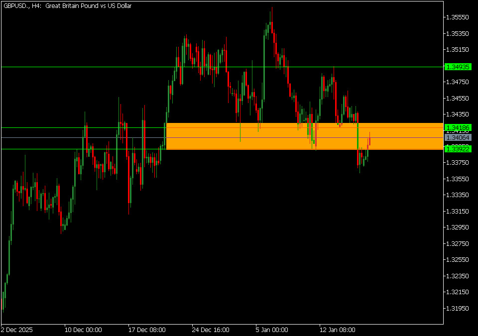Click the 12 Jan 08:00 date label
Viewport: 478px width, 336px height.
pyautogui.click(x=337, y=330)
